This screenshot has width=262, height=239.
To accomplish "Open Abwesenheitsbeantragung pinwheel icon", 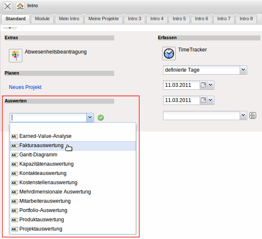I will coord(16,55).
